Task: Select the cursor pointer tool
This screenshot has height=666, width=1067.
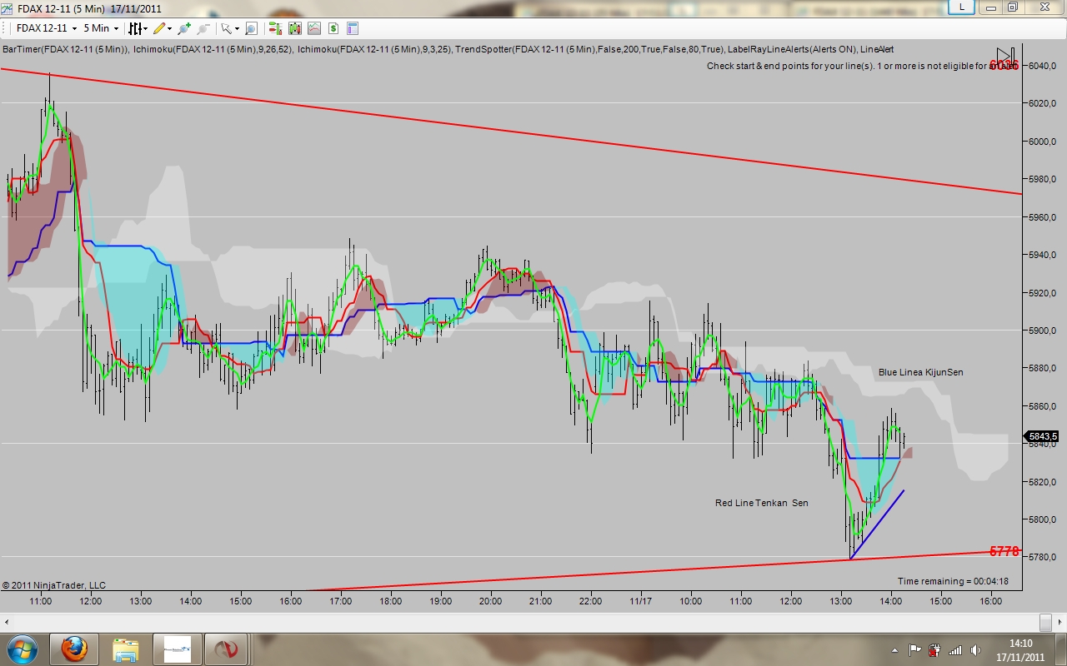Action: 227,28
